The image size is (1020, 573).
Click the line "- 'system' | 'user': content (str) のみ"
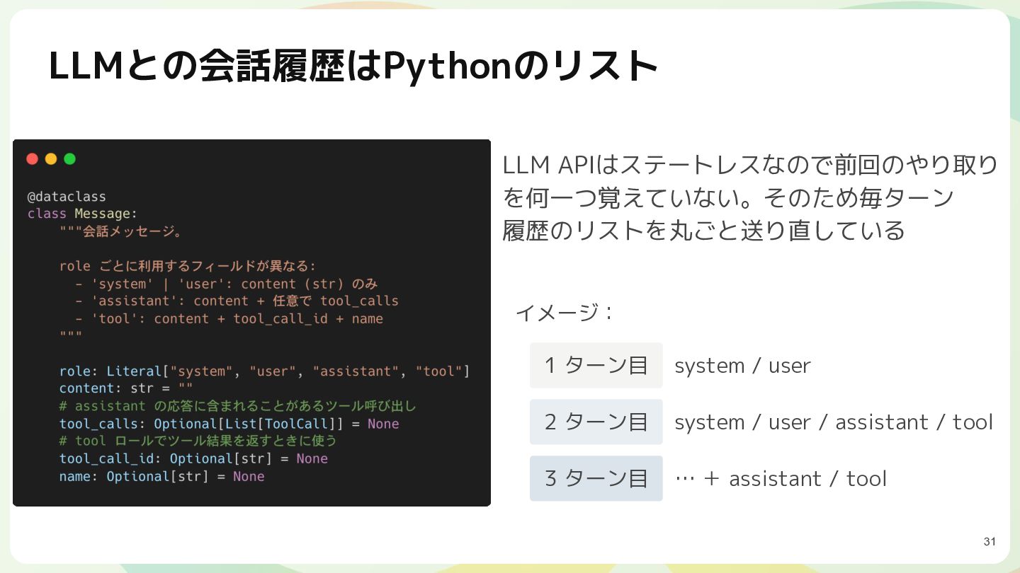click(227, 284)
